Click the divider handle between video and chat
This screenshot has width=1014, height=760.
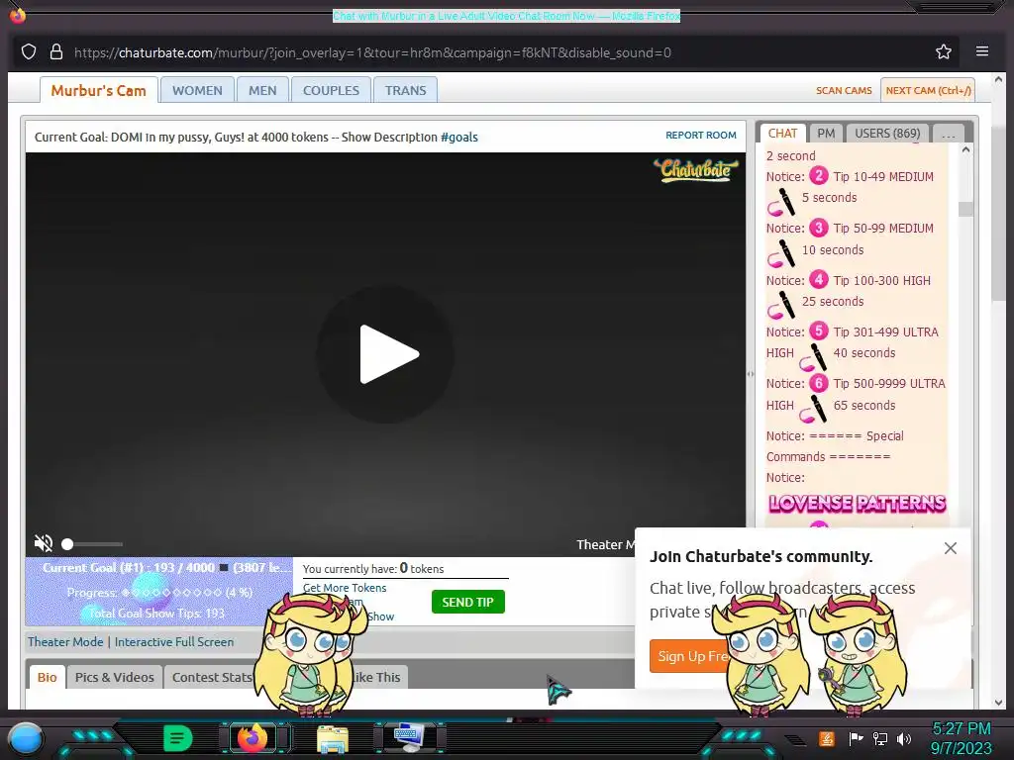tap(751, 373)
